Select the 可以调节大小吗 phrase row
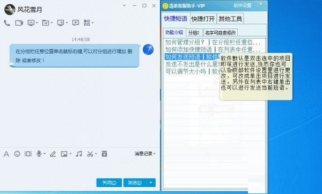The height and width of the screenshot is (194, 322). pyautogui.click(x=192, y=71)
